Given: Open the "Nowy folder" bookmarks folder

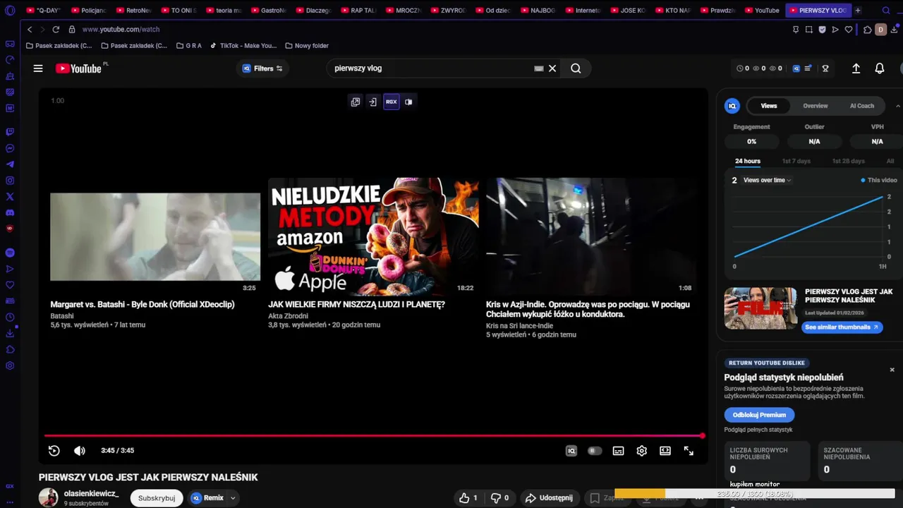Looking at the screenshot, I should click(x=307, y=45).
